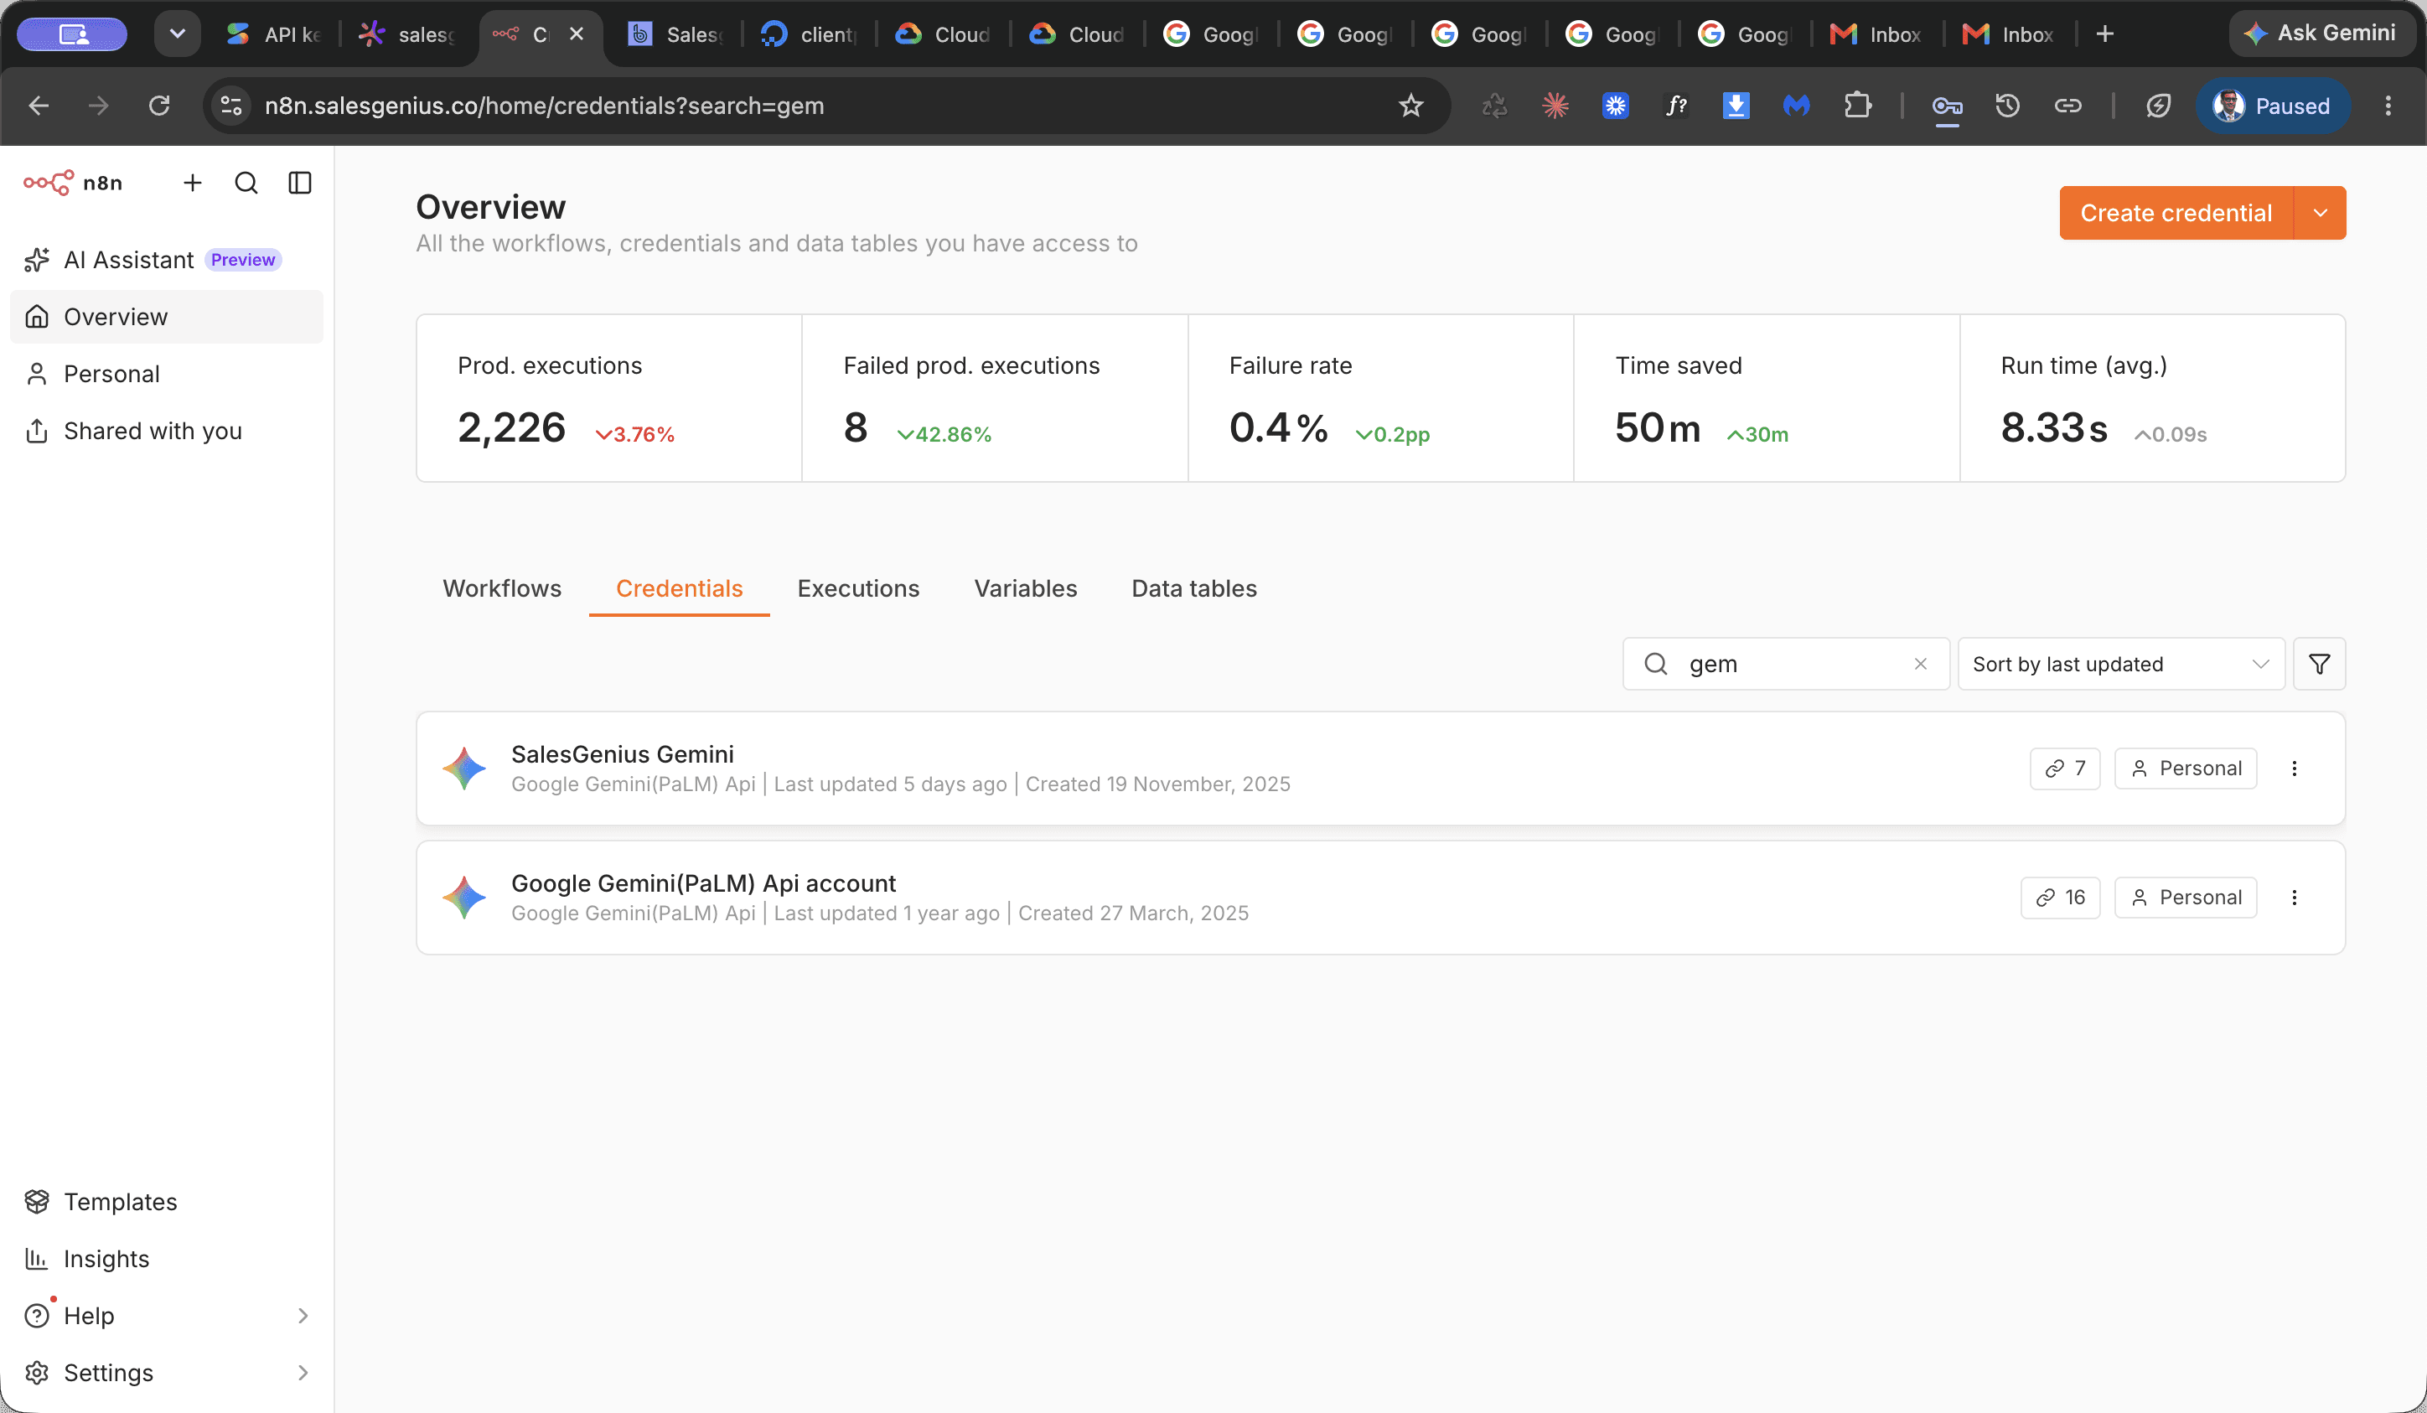The width and height of the screenshot is (2427, 1413).
Task: Switch to the Data tables tab
Action: pyautogui.click(x=1194, y=588)
